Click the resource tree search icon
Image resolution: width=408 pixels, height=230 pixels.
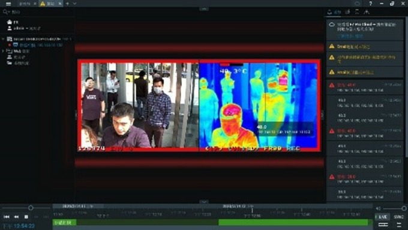[x=6, y=12]
